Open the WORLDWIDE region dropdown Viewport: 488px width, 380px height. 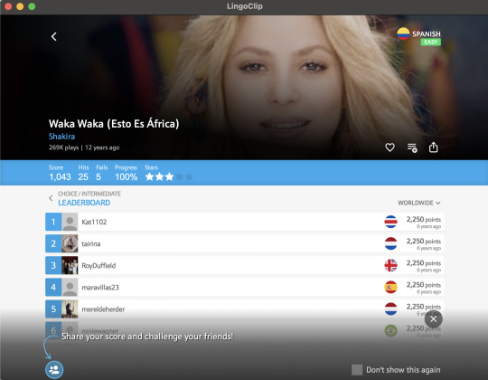point(419,203)
